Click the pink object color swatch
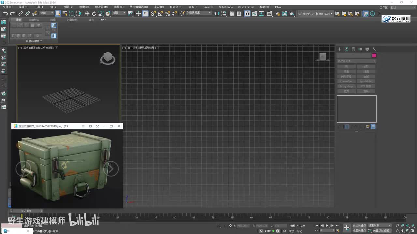 tap(374, 56)
